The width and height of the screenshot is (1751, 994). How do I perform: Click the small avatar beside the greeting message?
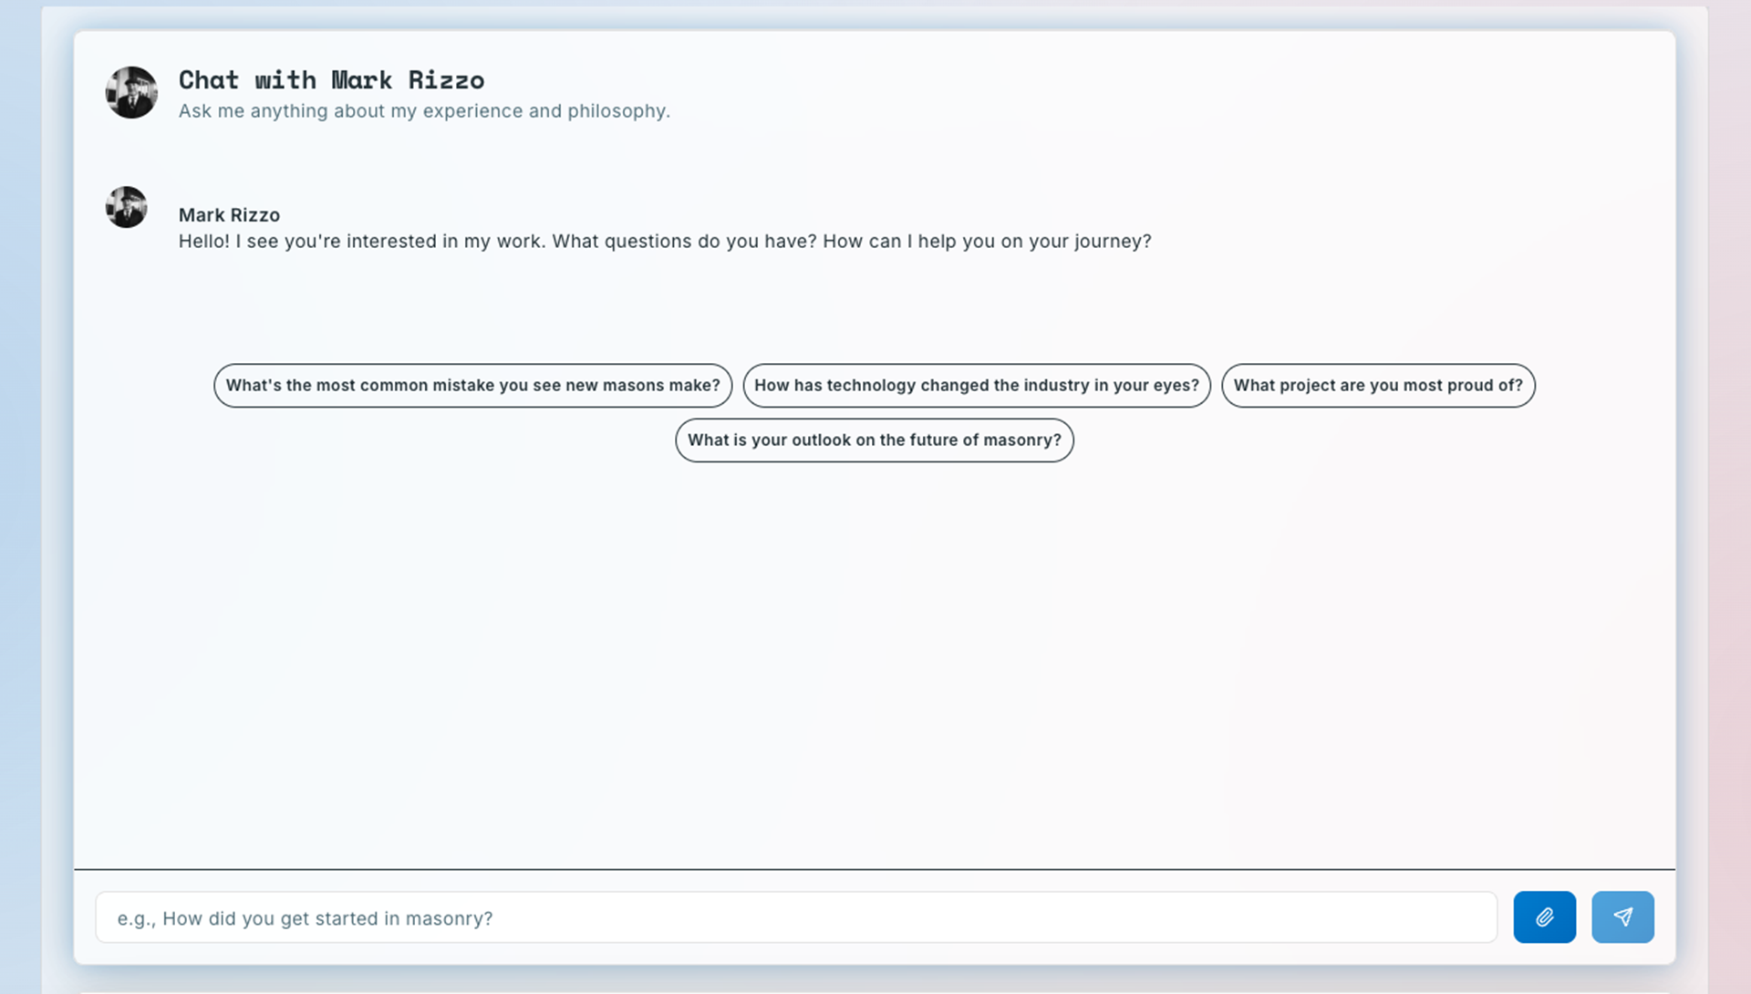(127, 207)
